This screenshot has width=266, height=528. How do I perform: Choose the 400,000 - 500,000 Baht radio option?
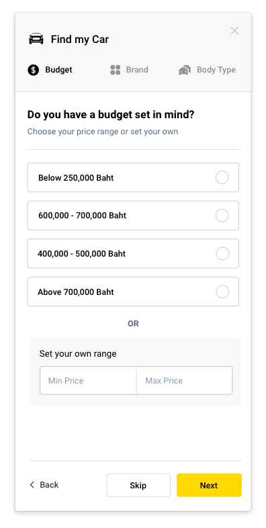point(222,253)
